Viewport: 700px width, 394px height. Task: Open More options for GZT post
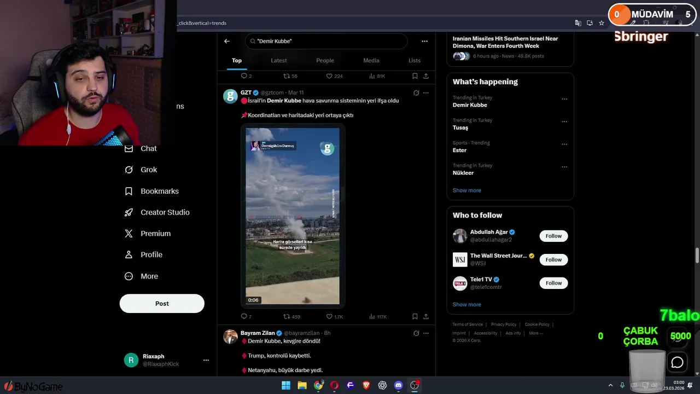click(x=426, y=93)
